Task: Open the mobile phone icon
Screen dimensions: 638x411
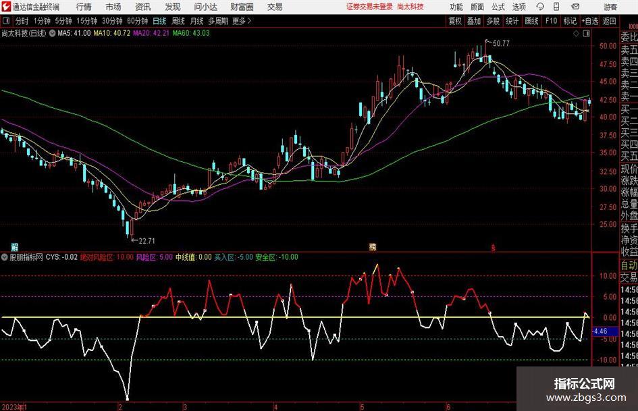Action: (x=556, y=7)
